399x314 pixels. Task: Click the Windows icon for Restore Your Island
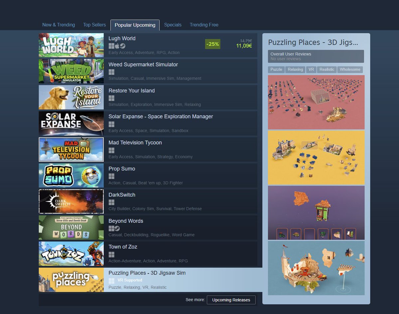pyautogui.click(x=111, y=98)
